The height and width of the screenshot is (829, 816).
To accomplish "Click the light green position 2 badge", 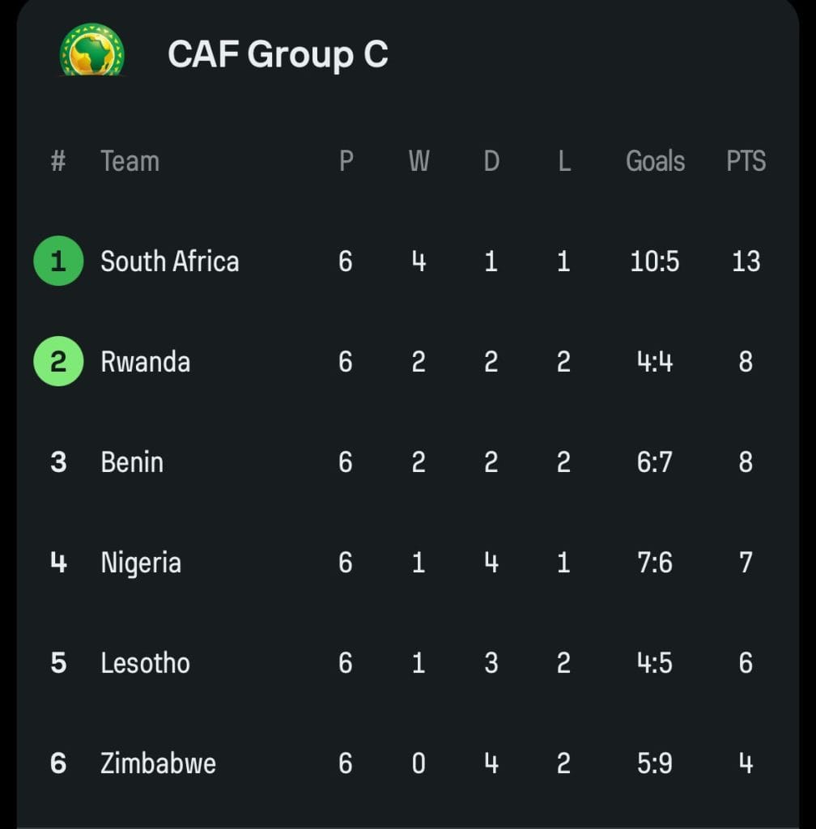I will 58,361.
